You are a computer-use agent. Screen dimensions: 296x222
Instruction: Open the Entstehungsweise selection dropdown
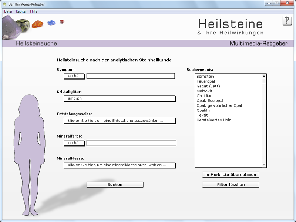tap(119, 121)
